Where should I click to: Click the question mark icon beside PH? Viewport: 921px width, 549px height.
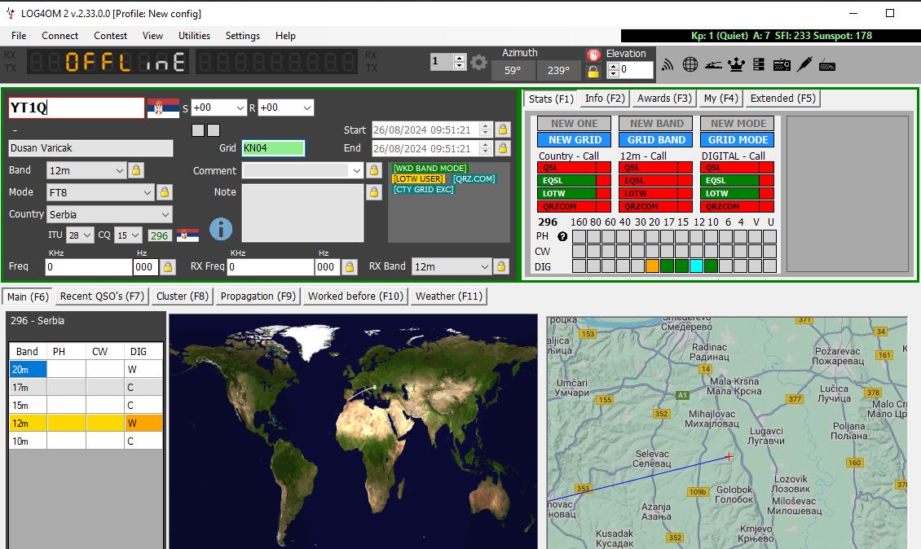pos(562,237)
